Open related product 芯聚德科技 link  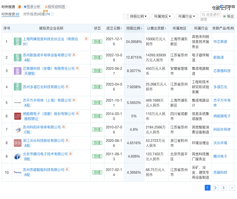[222, 71]
